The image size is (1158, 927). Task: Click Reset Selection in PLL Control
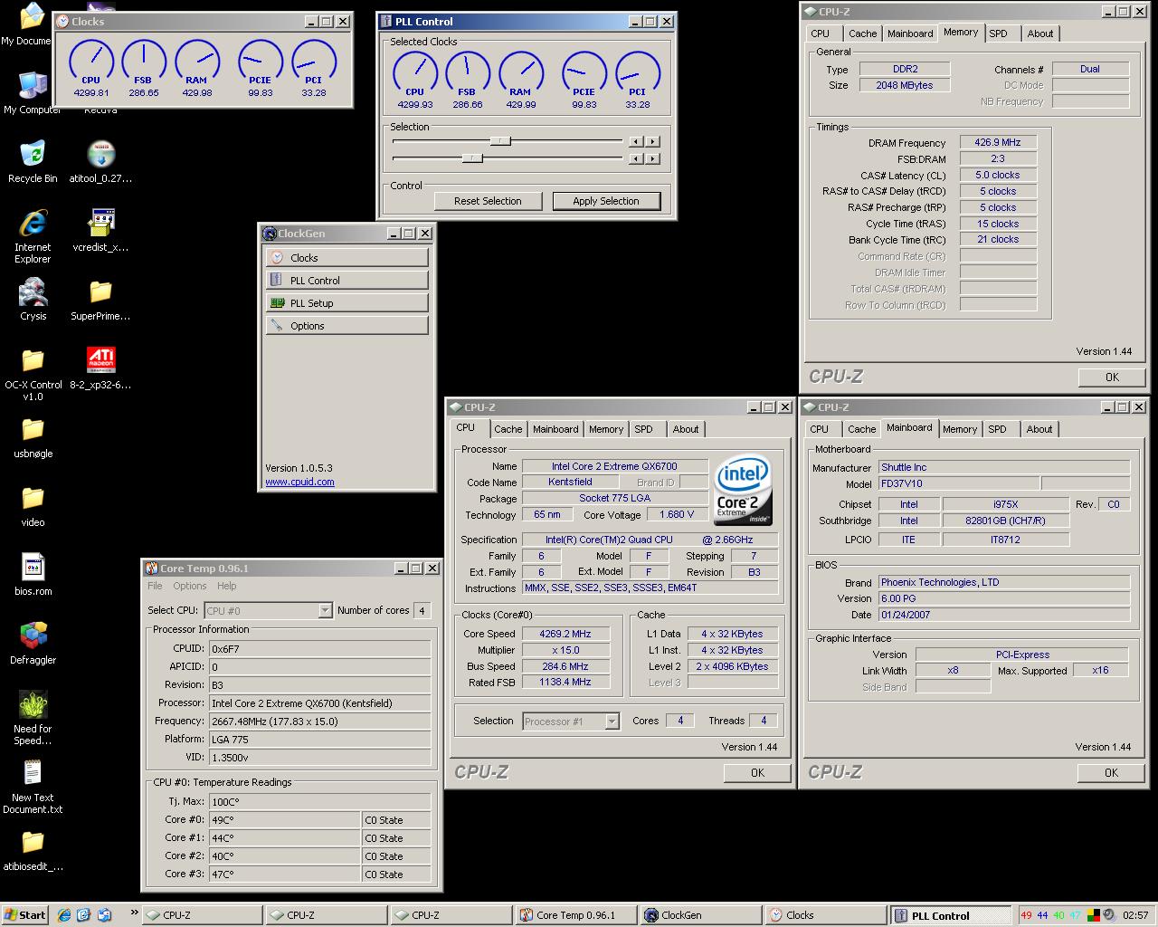(488, 201)
